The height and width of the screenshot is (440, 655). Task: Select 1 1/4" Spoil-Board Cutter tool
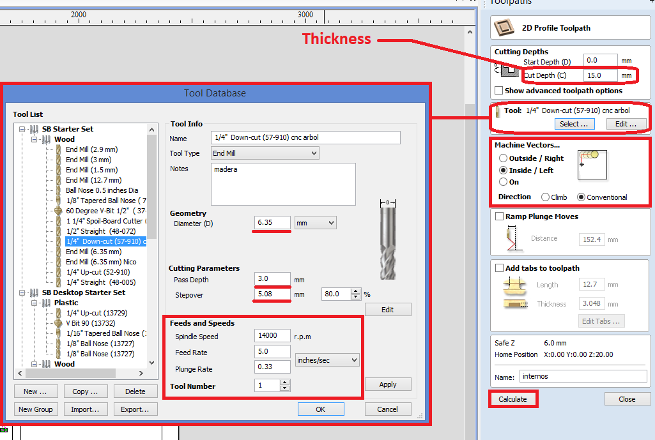pos(106,221)
